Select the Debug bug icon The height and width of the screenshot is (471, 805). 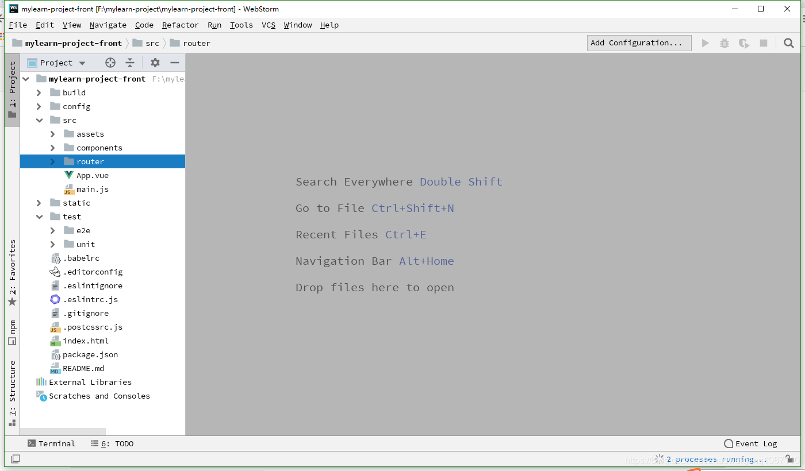[724, 43]
